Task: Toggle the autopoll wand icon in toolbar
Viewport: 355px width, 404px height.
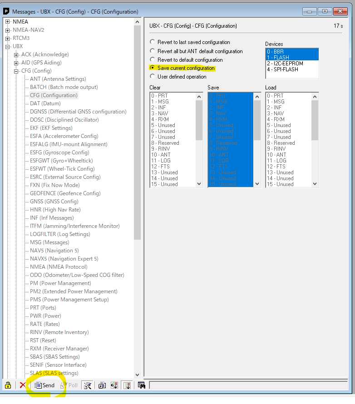Action: click(88, 385)
